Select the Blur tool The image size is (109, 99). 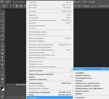(x=2, y=57)
